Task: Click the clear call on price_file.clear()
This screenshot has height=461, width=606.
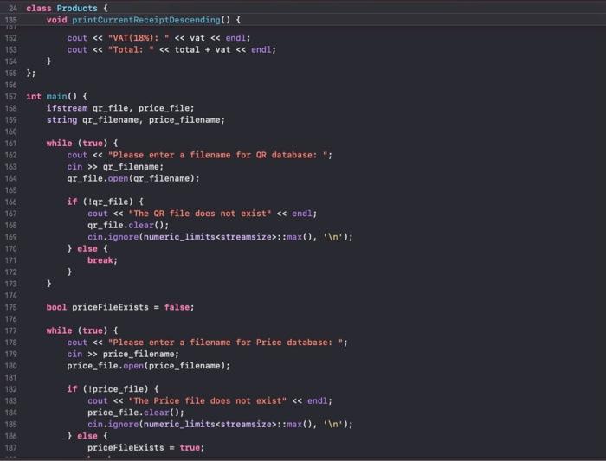Action: 156,413
